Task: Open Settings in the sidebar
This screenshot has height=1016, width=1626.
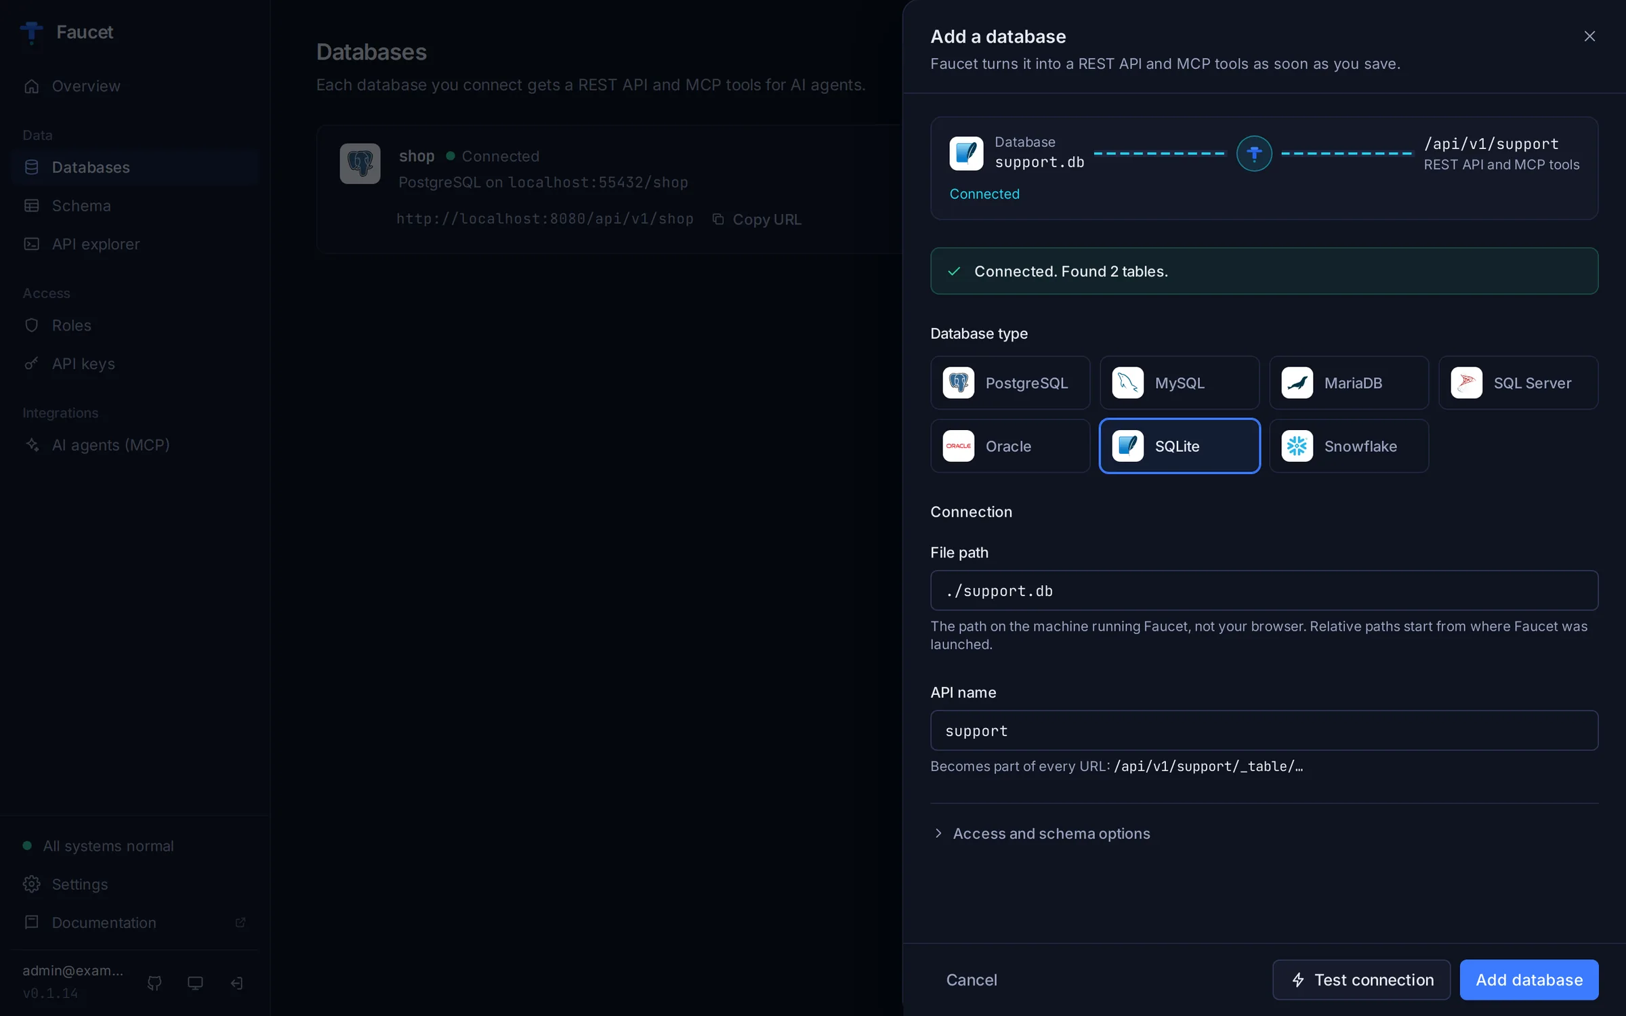Action: tap(135, 884)
